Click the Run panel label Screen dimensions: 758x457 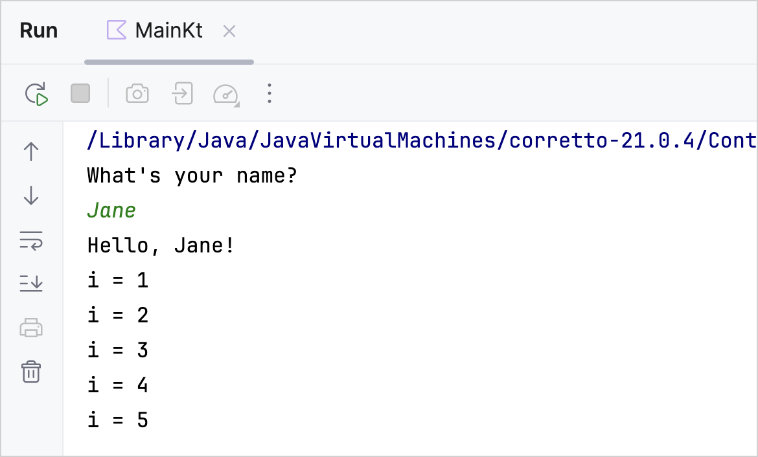click(38, 30)
